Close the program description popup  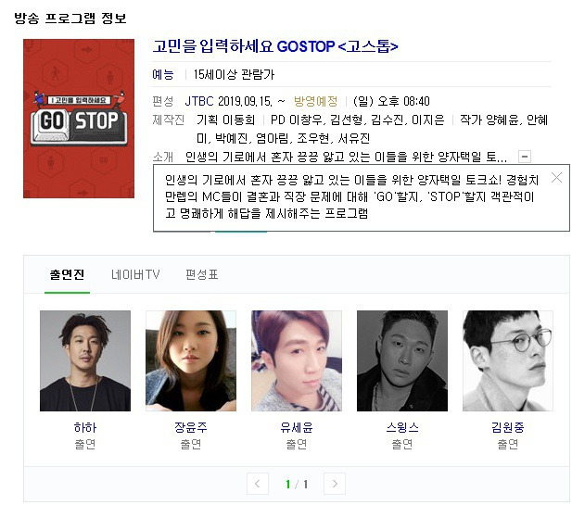[556, 178]
